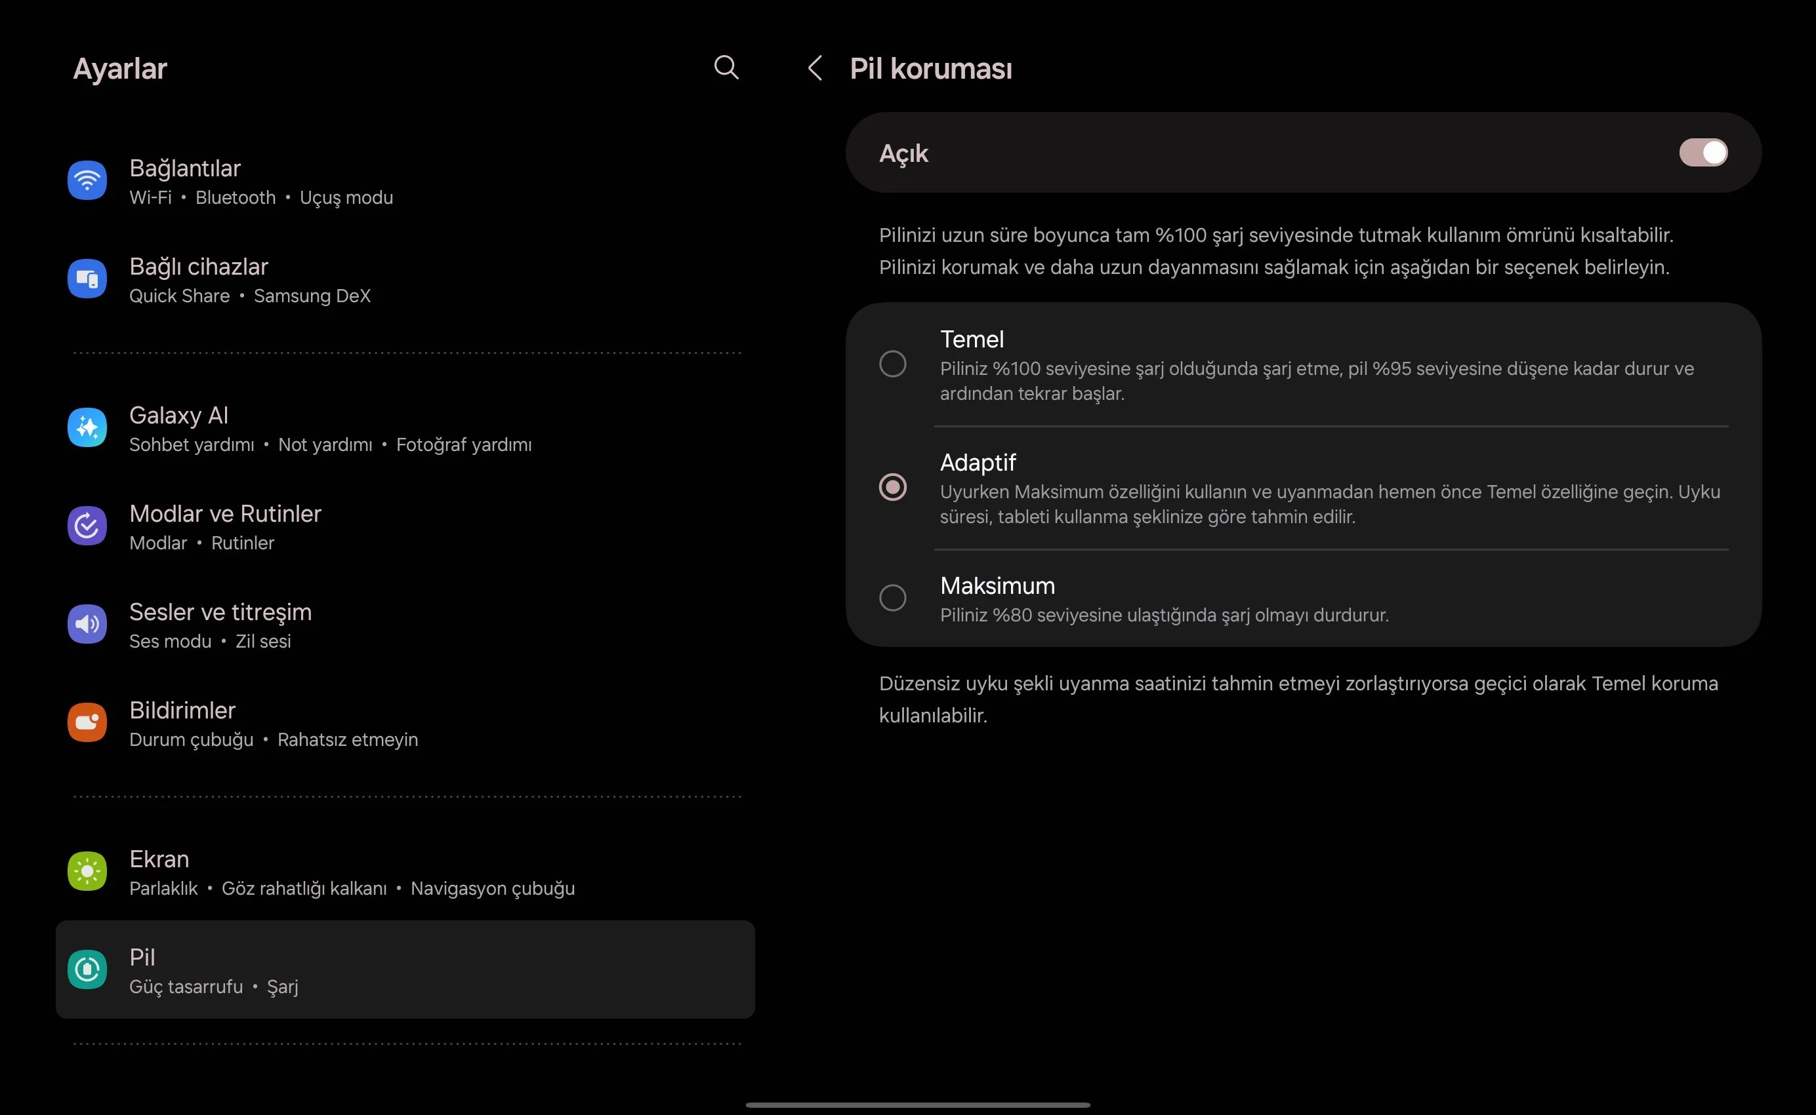Click the Galaxy AI sparkle icon

tap(87, 427)
